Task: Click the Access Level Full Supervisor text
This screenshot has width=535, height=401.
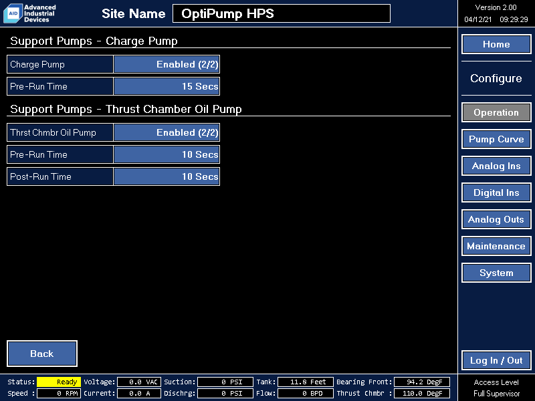Action: [496, 388]
